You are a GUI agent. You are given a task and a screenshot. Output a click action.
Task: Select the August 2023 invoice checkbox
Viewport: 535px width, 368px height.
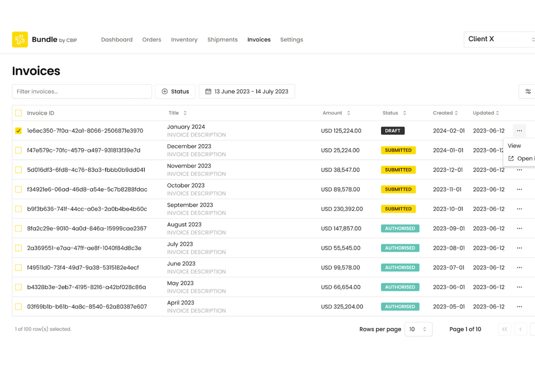[x=18, y=228]
